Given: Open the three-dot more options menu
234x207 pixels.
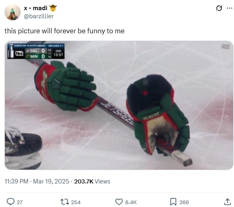Looking at the screenshot, I should [x=229, y=8].
